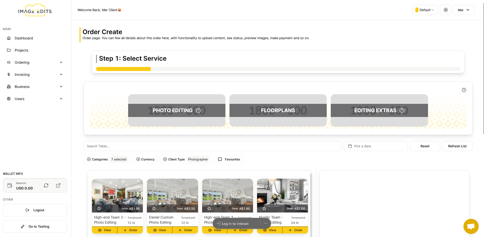View High-end Team 2 Photo Editing details
This screenshot has width=484, height=237.
105,230
